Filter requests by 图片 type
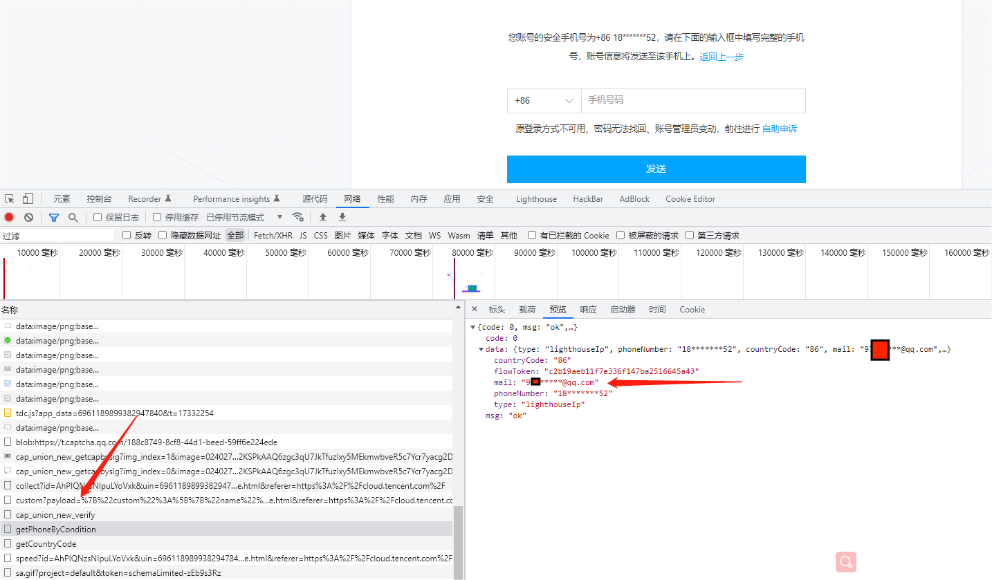The height and width of the screenshot is (580, 992). click(343, 235)
